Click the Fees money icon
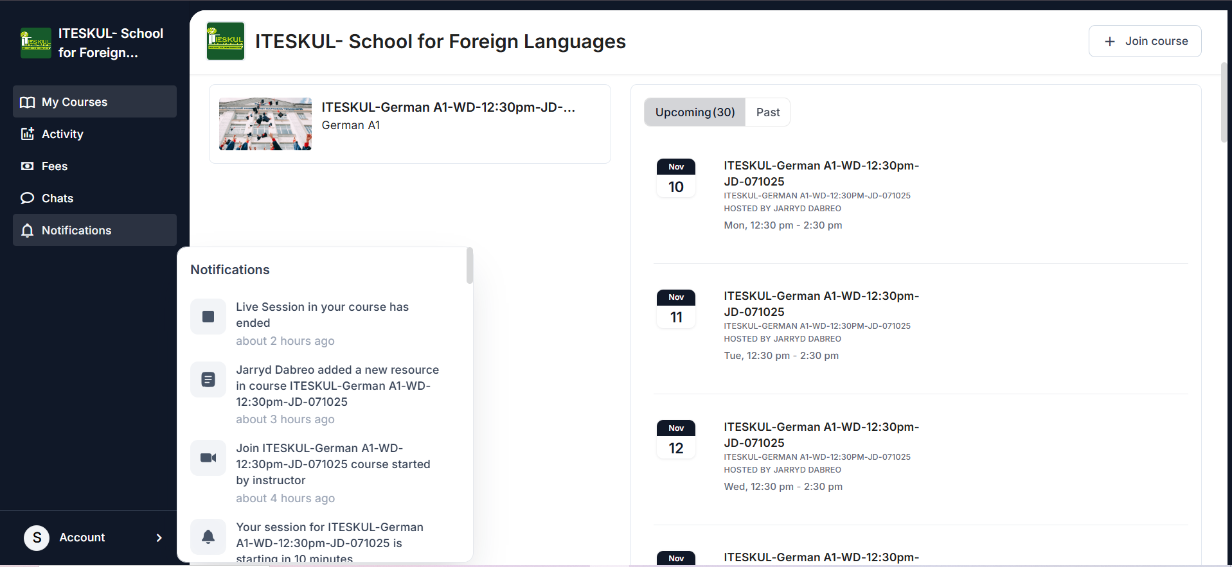Image resolution: width=1232 pixels, height=567 pixels. [x=27, y=166]
